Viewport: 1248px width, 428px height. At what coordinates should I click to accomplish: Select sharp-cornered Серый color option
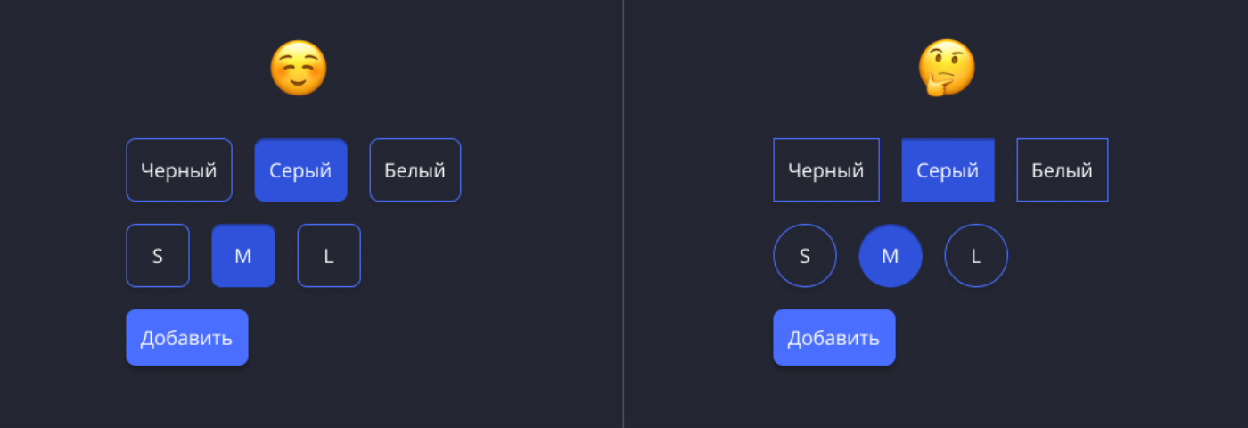click(x=948, y=170)
